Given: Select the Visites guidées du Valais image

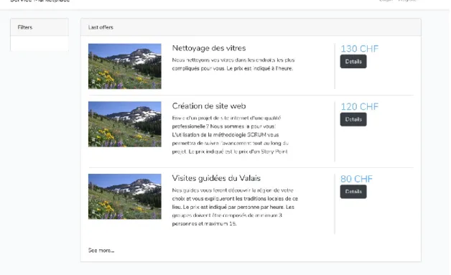Looking at the screenshot, I should pyautogui.click(x=124, y=196).
